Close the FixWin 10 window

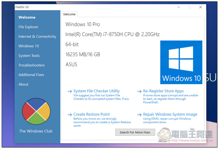click(x=200, y=7)
